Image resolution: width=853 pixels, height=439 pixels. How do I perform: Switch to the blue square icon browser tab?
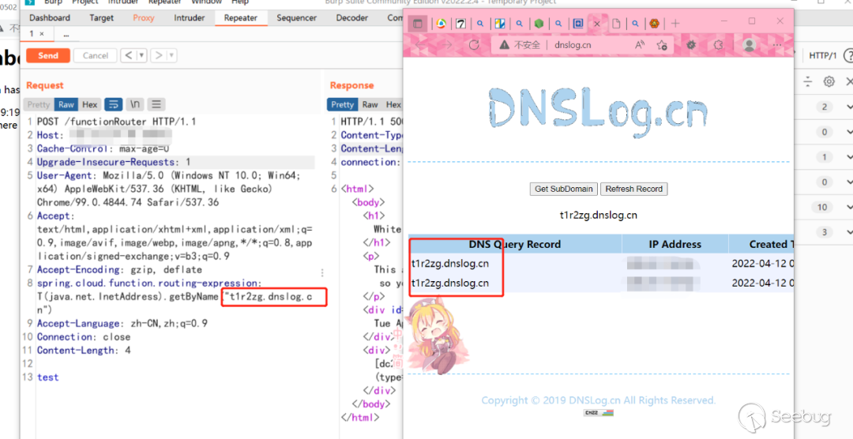coord(577,24)
